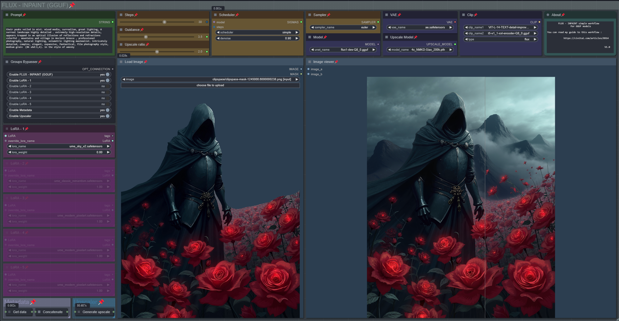Screen dimensions: 619x321
Task: Click the pin icon next to Prompt title
Action: [24, 15]
